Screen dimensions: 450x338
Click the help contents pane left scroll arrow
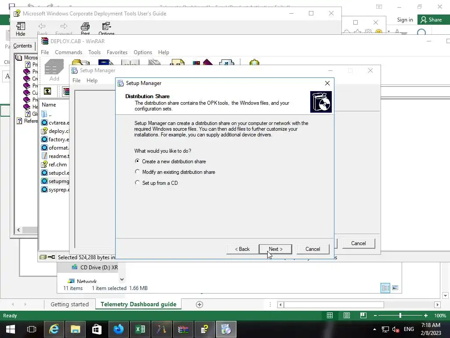click(18, 230)
